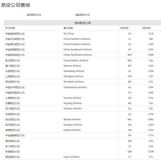Image resolution: width=161 pixels, height=160 pixels.
Task: Select Shandong Airlines text
Action: pyautogui.click(x=74, y=71)
